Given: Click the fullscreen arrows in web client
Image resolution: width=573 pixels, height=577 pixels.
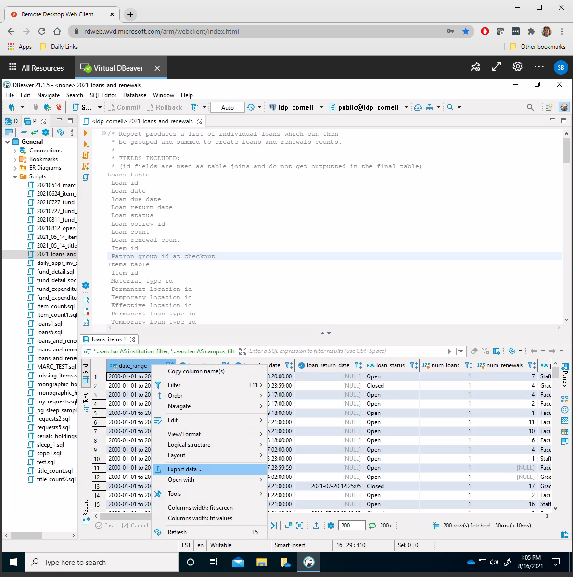Looking at the screenshot, I should (497, 67).
